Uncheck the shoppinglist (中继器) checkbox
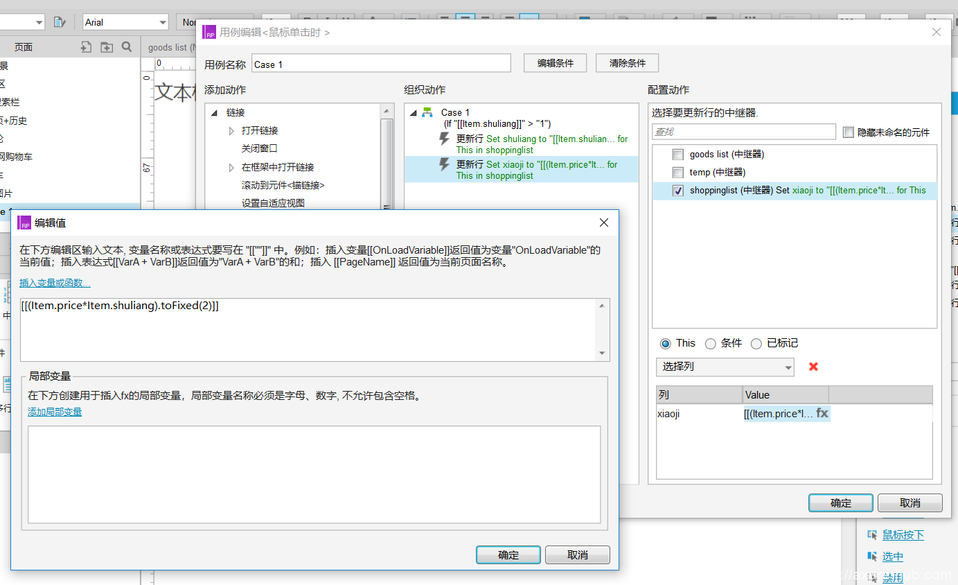Image resolution: width=958 pixels, height=585 pixels. [678, 191]
